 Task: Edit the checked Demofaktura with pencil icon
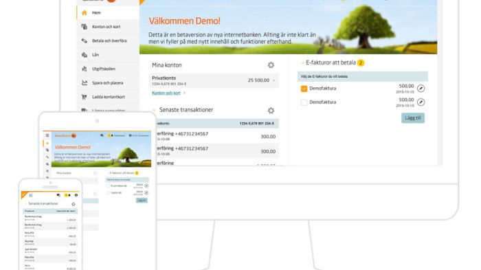[x=421, y=89]
